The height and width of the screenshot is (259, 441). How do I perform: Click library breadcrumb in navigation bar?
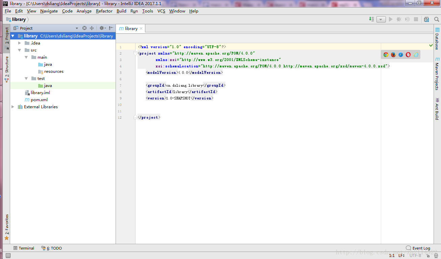click(16, 20)
